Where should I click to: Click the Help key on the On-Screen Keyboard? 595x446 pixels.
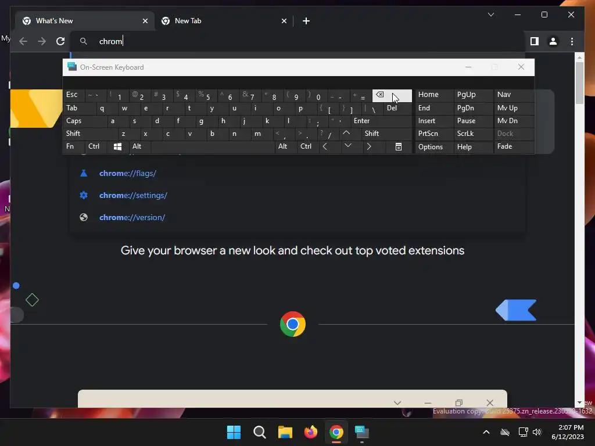(474, 147)
